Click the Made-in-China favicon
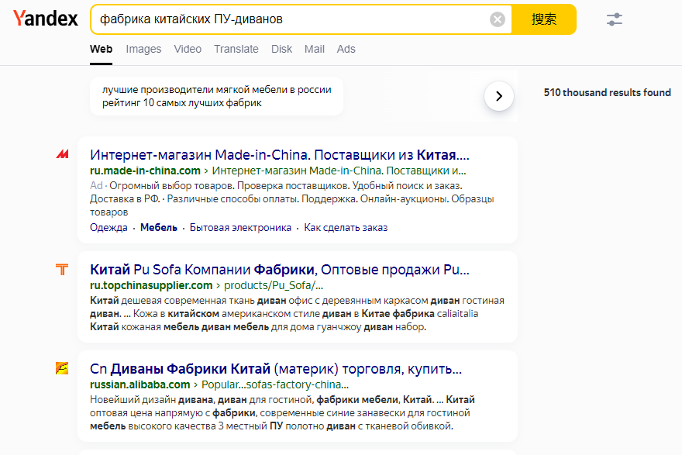 62,154
